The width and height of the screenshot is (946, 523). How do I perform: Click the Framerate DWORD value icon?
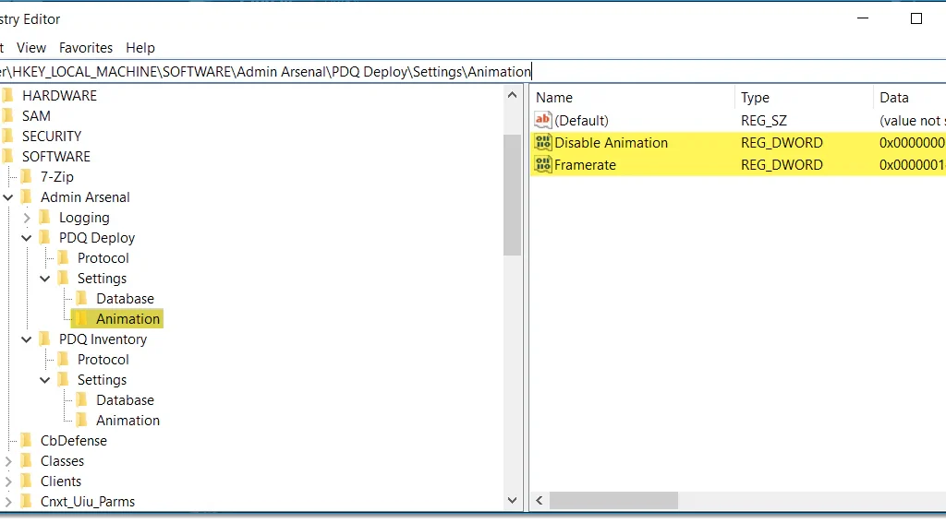click(x=543, y=165)
